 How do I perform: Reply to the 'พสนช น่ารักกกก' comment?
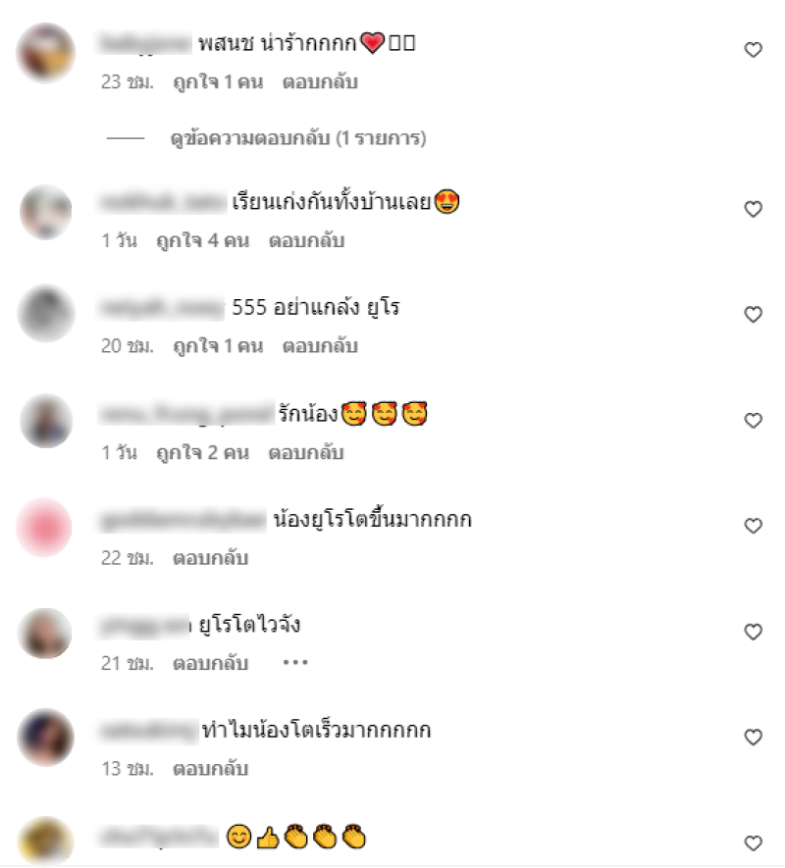[320, 82]
